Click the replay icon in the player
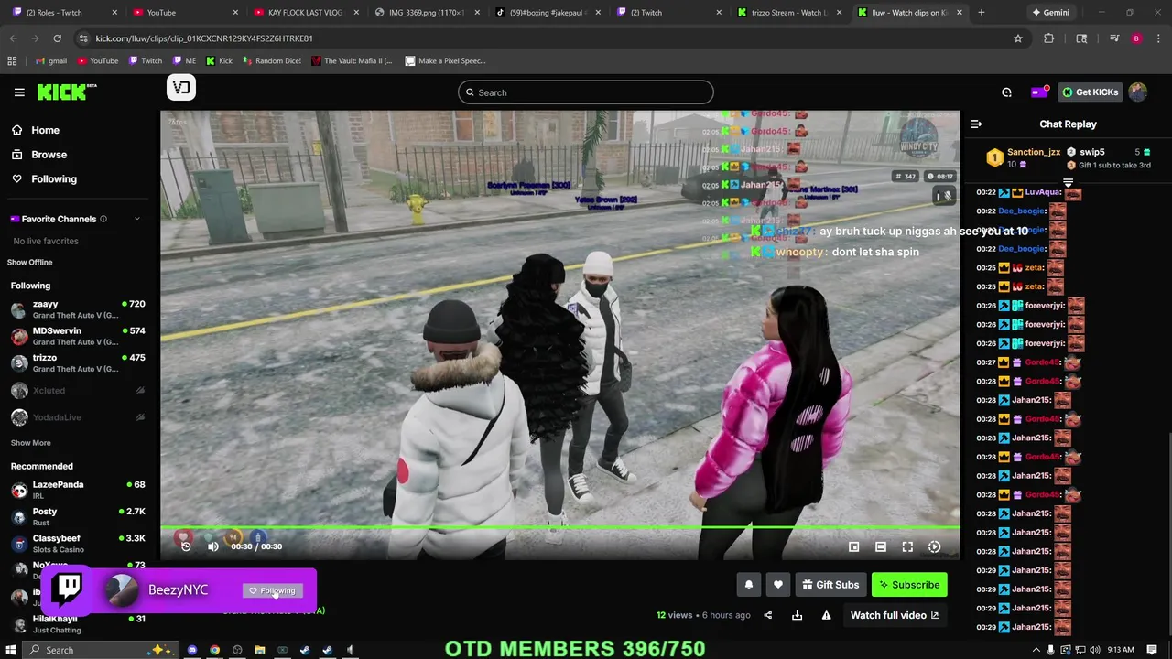This screenshot has height=659, width=1172. [x=186, y=546]
